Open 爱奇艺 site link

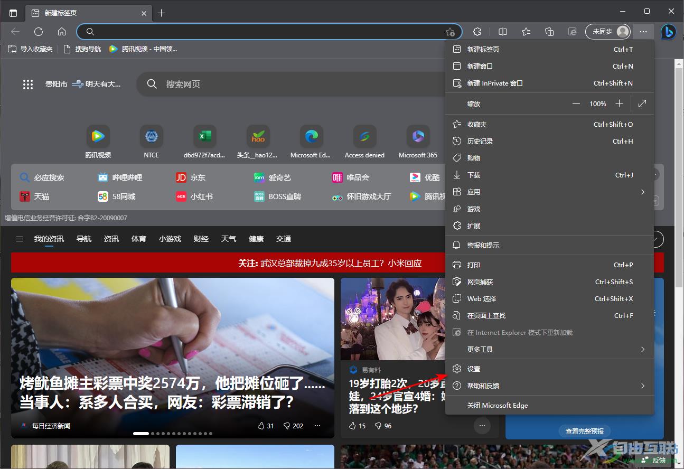[x=273, y=177]
